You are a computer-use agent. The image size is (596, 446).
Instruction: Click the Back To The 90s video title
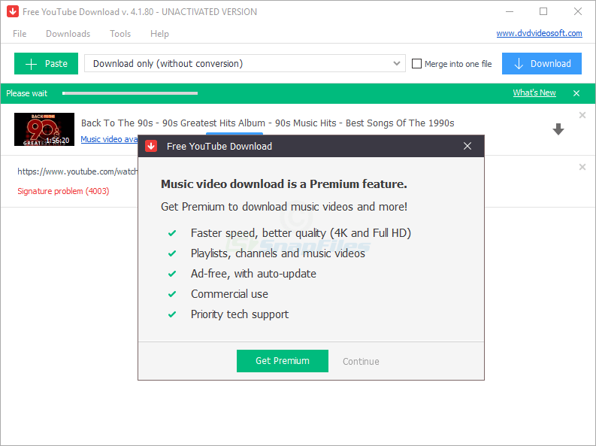click(x=268, y=123)
